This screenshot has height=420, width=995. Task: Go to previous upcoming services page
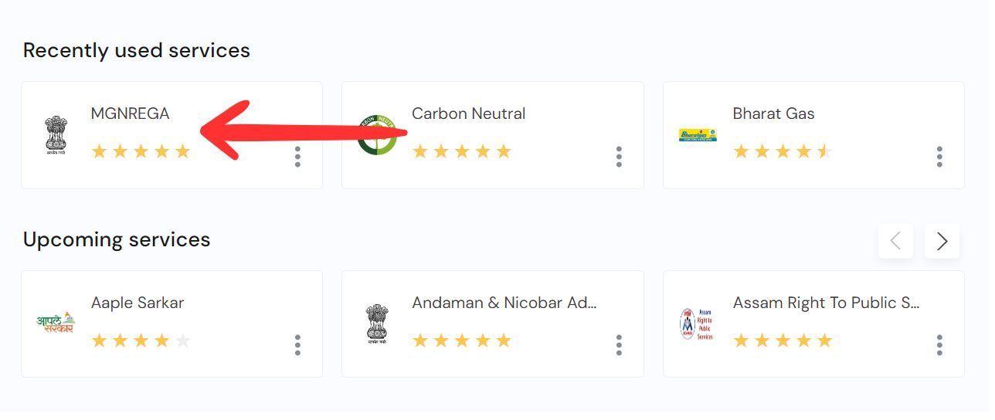pos(896,242)
